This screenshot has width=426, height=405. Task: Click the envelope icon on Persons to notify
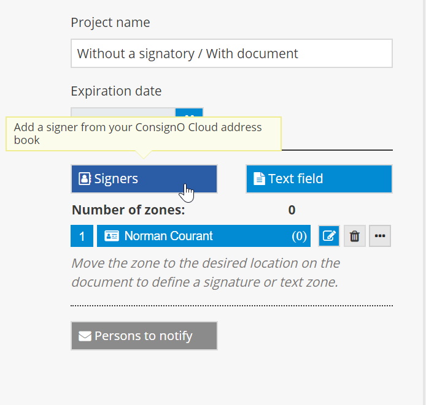(x=85, y=336)
